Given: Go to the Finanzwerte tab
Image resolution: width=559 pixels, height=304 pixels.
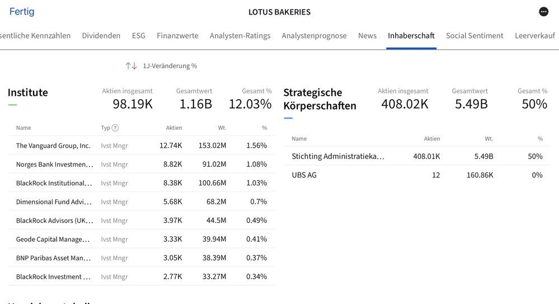Looking at the screenshot, I should (x=177, y=36).
